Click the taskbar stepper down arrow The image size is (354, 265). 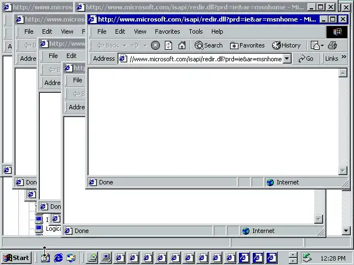coord(293,261)
